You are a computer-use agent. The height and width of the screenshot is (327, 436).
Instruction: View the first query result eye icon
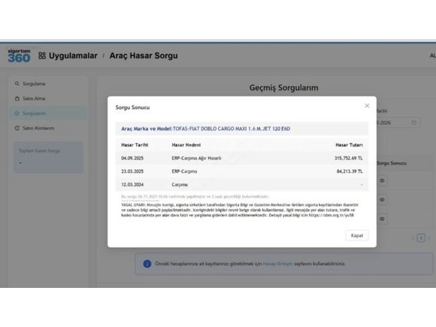(382, 180)
